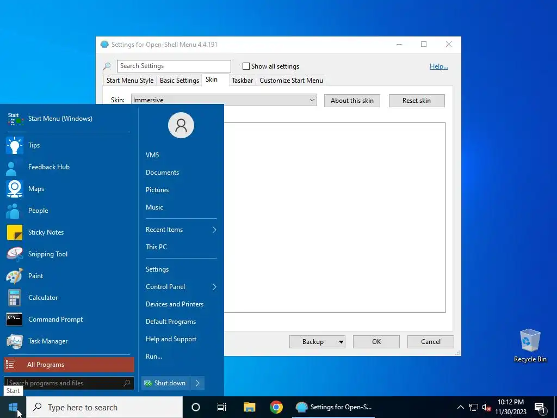Expand shut down options arrow
557x418 pixels.
(197, 383)
